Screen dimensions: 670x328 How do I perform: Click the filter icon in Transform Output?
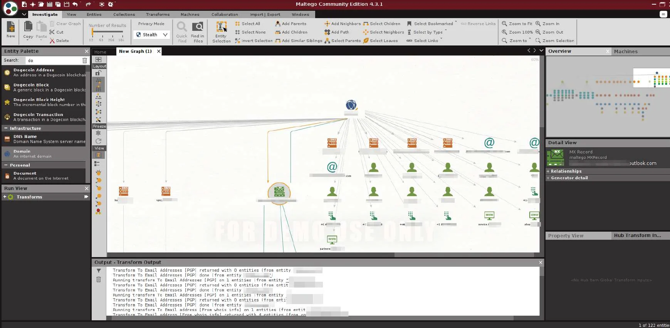(x=99, y=271)
